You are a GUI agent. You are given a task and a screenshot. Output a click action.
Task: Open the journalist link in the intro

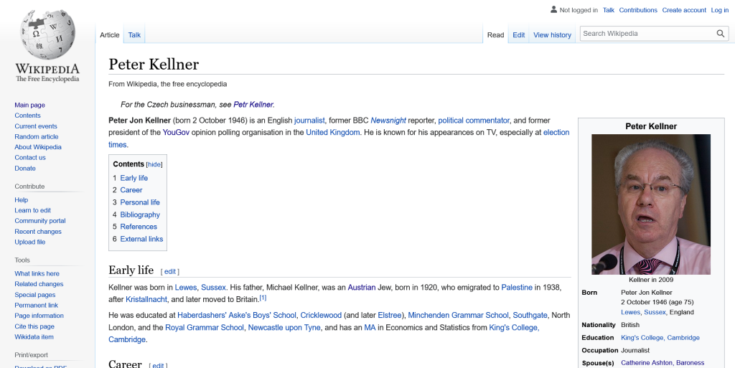point(309,121)
